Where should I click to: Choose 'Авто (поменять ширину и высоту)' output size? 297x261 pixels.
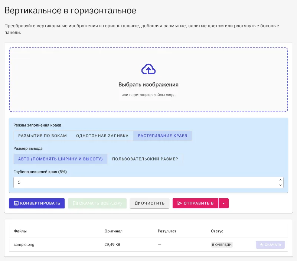(61, 159)
